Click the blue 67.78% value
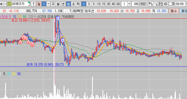Viewport: 187px width, 99px height. pos(47,11)
